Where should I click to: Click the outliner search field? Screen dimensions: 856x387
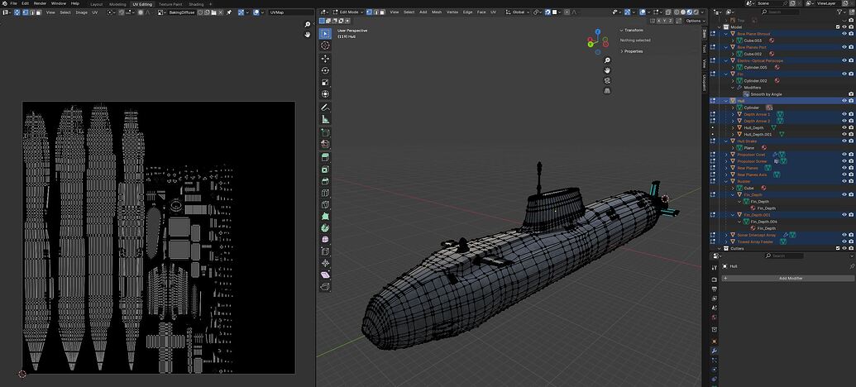click(x=782, y=12)
